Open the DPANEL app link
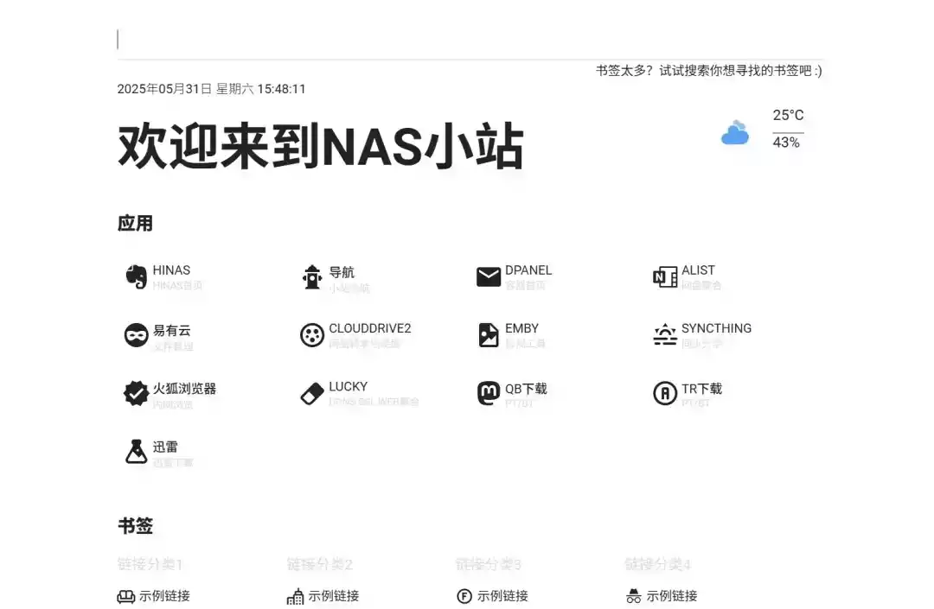 (x=528, y=270)
